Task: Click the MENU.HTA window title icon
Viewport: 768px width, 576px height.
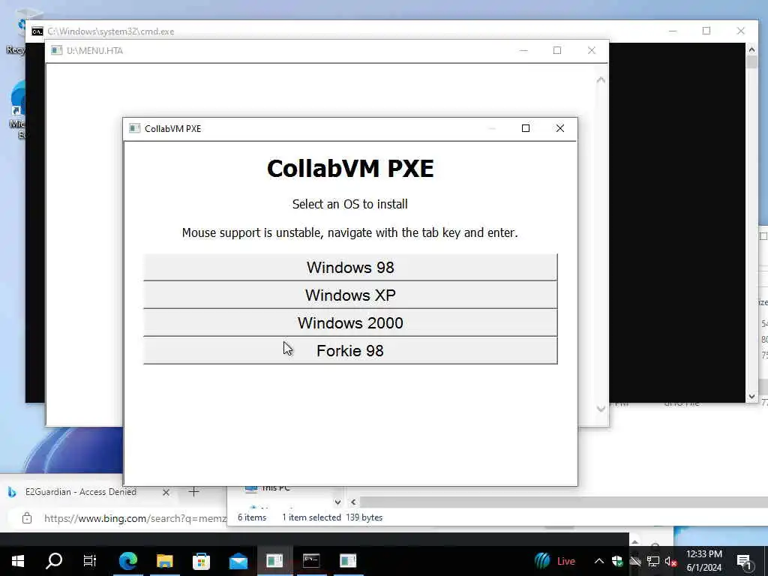Action: tap(57, 50)
